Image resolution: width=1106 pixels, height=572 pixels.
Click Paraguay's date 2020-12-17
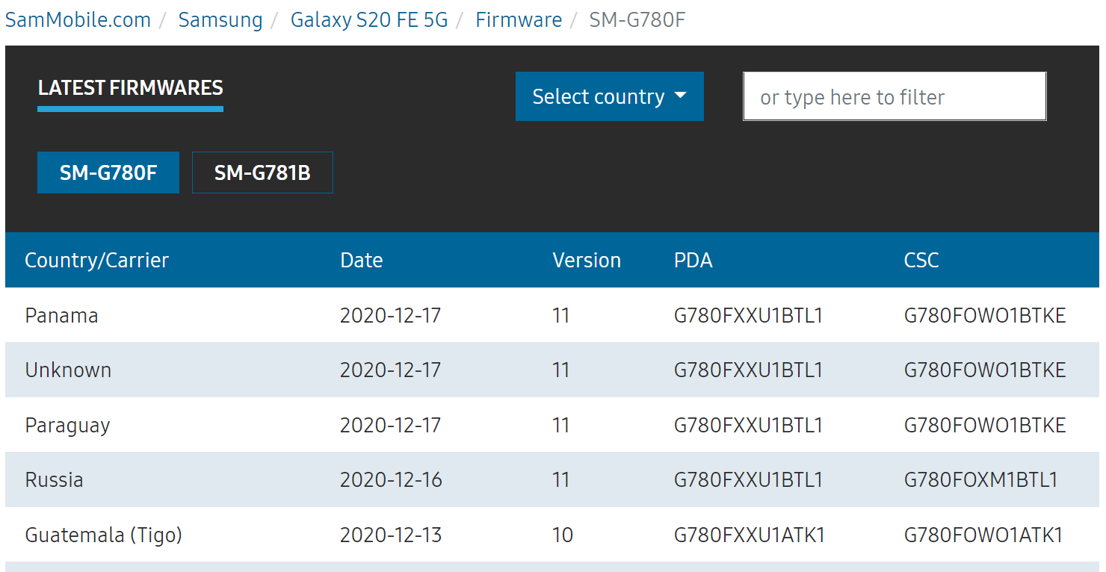tap(391, 425)
